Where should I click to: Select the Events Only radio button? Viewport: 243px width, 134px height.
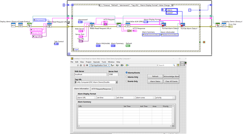(x=127, y=81)
